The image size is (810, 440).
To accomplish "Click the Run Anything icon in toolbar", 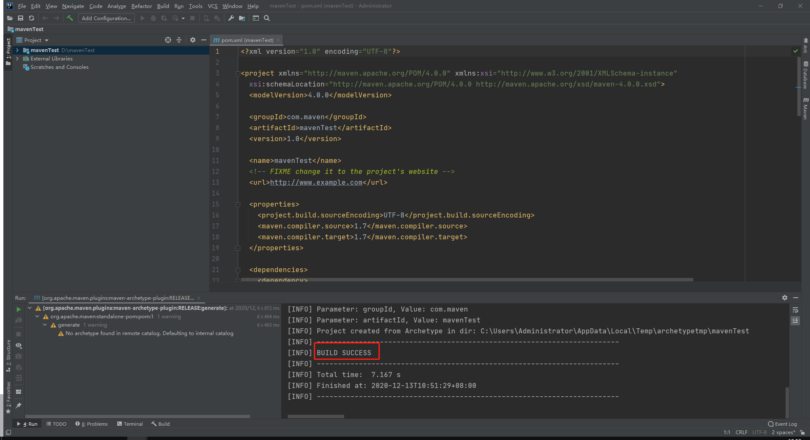I will 256,18.
